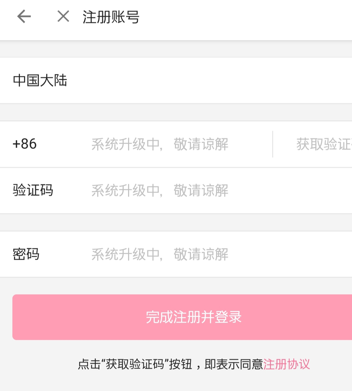This screenshot has height=391, width=352.
Task: Open the 注册协议 link
Action: pos(287,364)
